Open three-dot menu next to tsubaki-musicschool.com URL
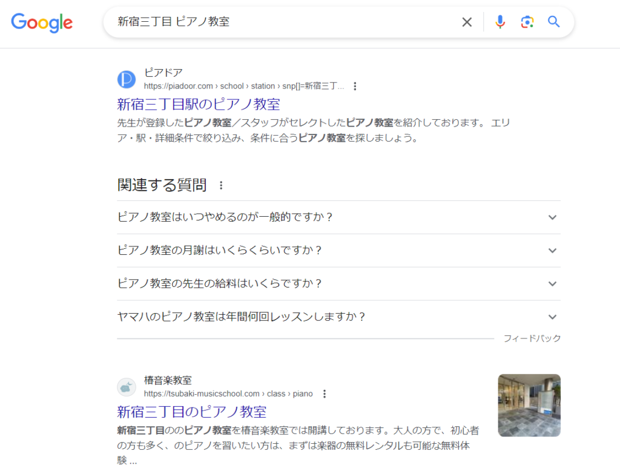This screenshot has height=465, width=620. (324, 394)
